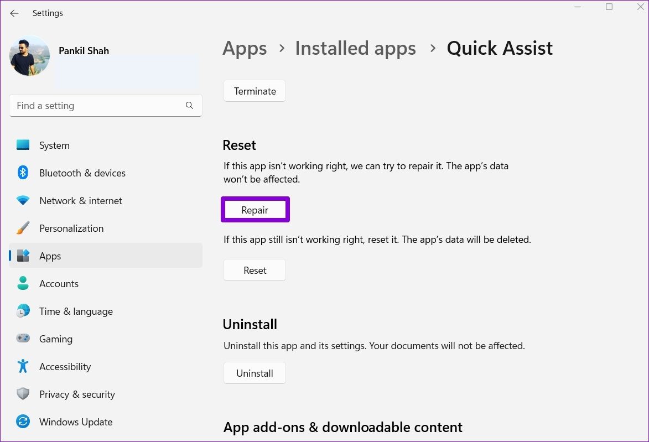Open the Gaming label
The height and width of the screenshot is (442, 649).
(56, 339)
